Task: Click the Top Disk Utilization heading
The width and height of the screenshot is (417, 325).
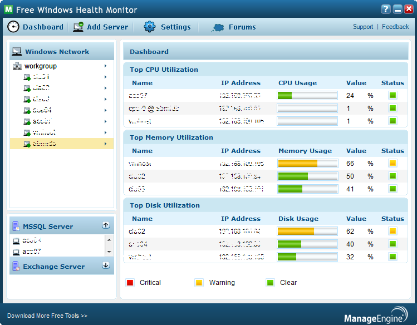Action: pos(165,205)
